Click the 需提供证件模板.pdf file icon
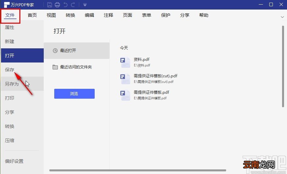The image size is (287, 174). click(x=125, y=95)
